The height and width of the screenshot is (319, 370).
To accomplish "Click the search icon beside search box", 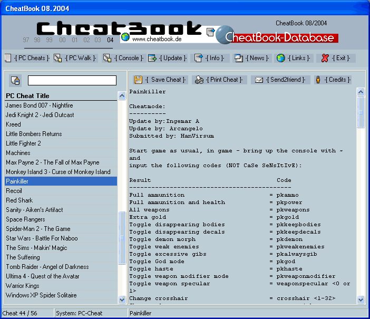I will [x=15, y=81].
